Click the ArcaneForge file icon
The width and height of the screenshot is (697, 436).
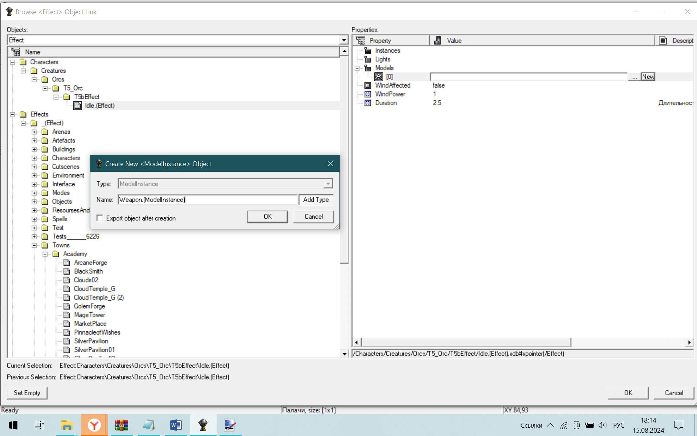pos(67,263)
